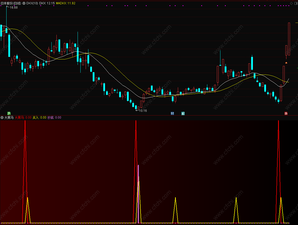Click the diamond icon at chart top-right
298x225 pixels.
(291, 4)
